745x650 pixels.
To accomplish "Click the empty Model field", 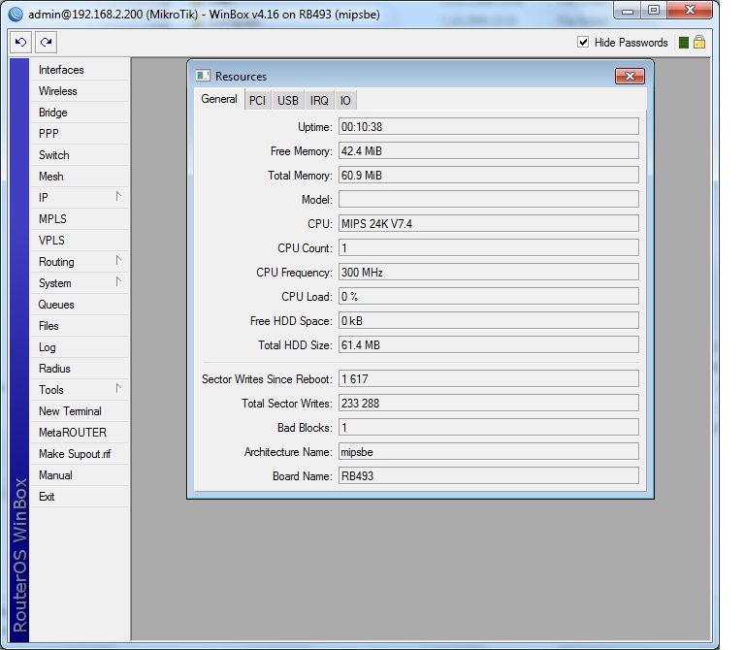I will [489, 200].
